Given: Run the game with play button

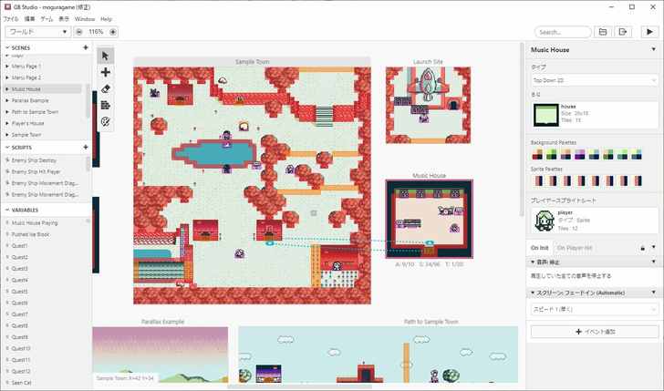Looking at the screenshot, I should tap(649, 32).
